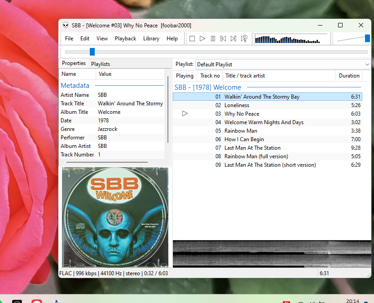Click the Track Number property row
The height and width of the screenshot is (303, 374).
(112, 155)
